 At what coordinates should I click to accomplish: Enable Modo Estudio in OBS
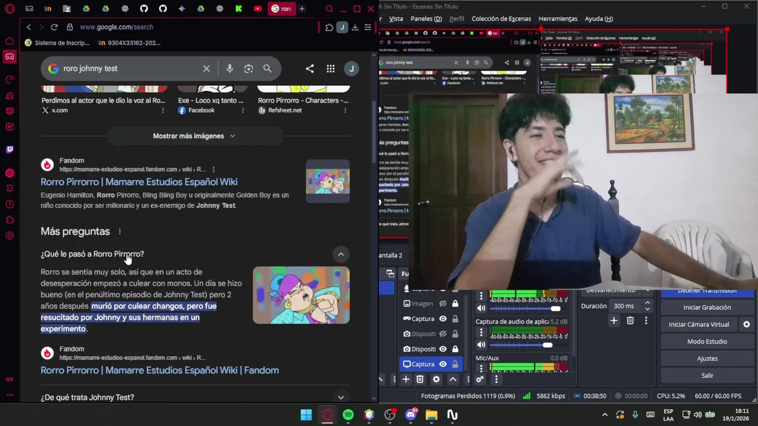(706, 341)
